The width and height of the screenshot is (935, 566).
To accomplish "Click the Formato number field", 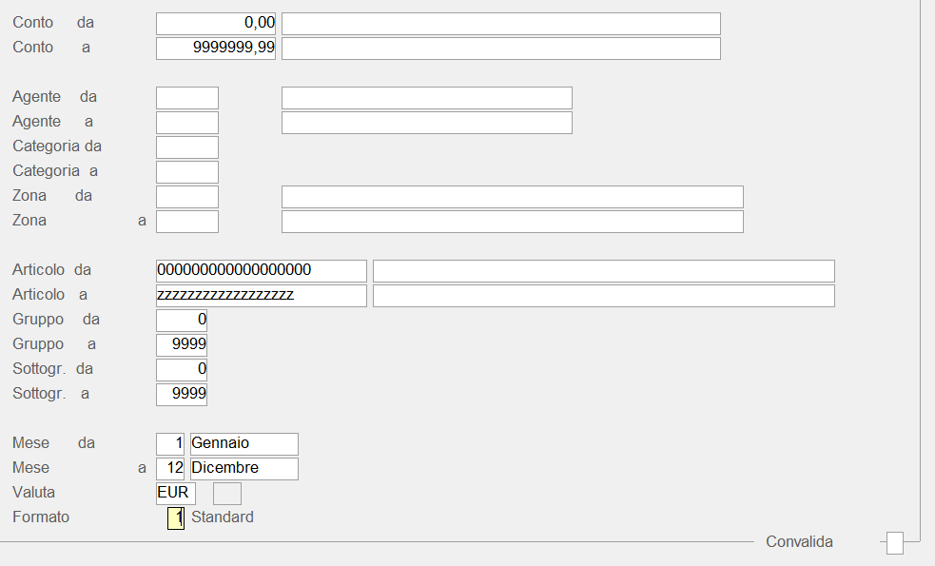I will pos(176,517).
